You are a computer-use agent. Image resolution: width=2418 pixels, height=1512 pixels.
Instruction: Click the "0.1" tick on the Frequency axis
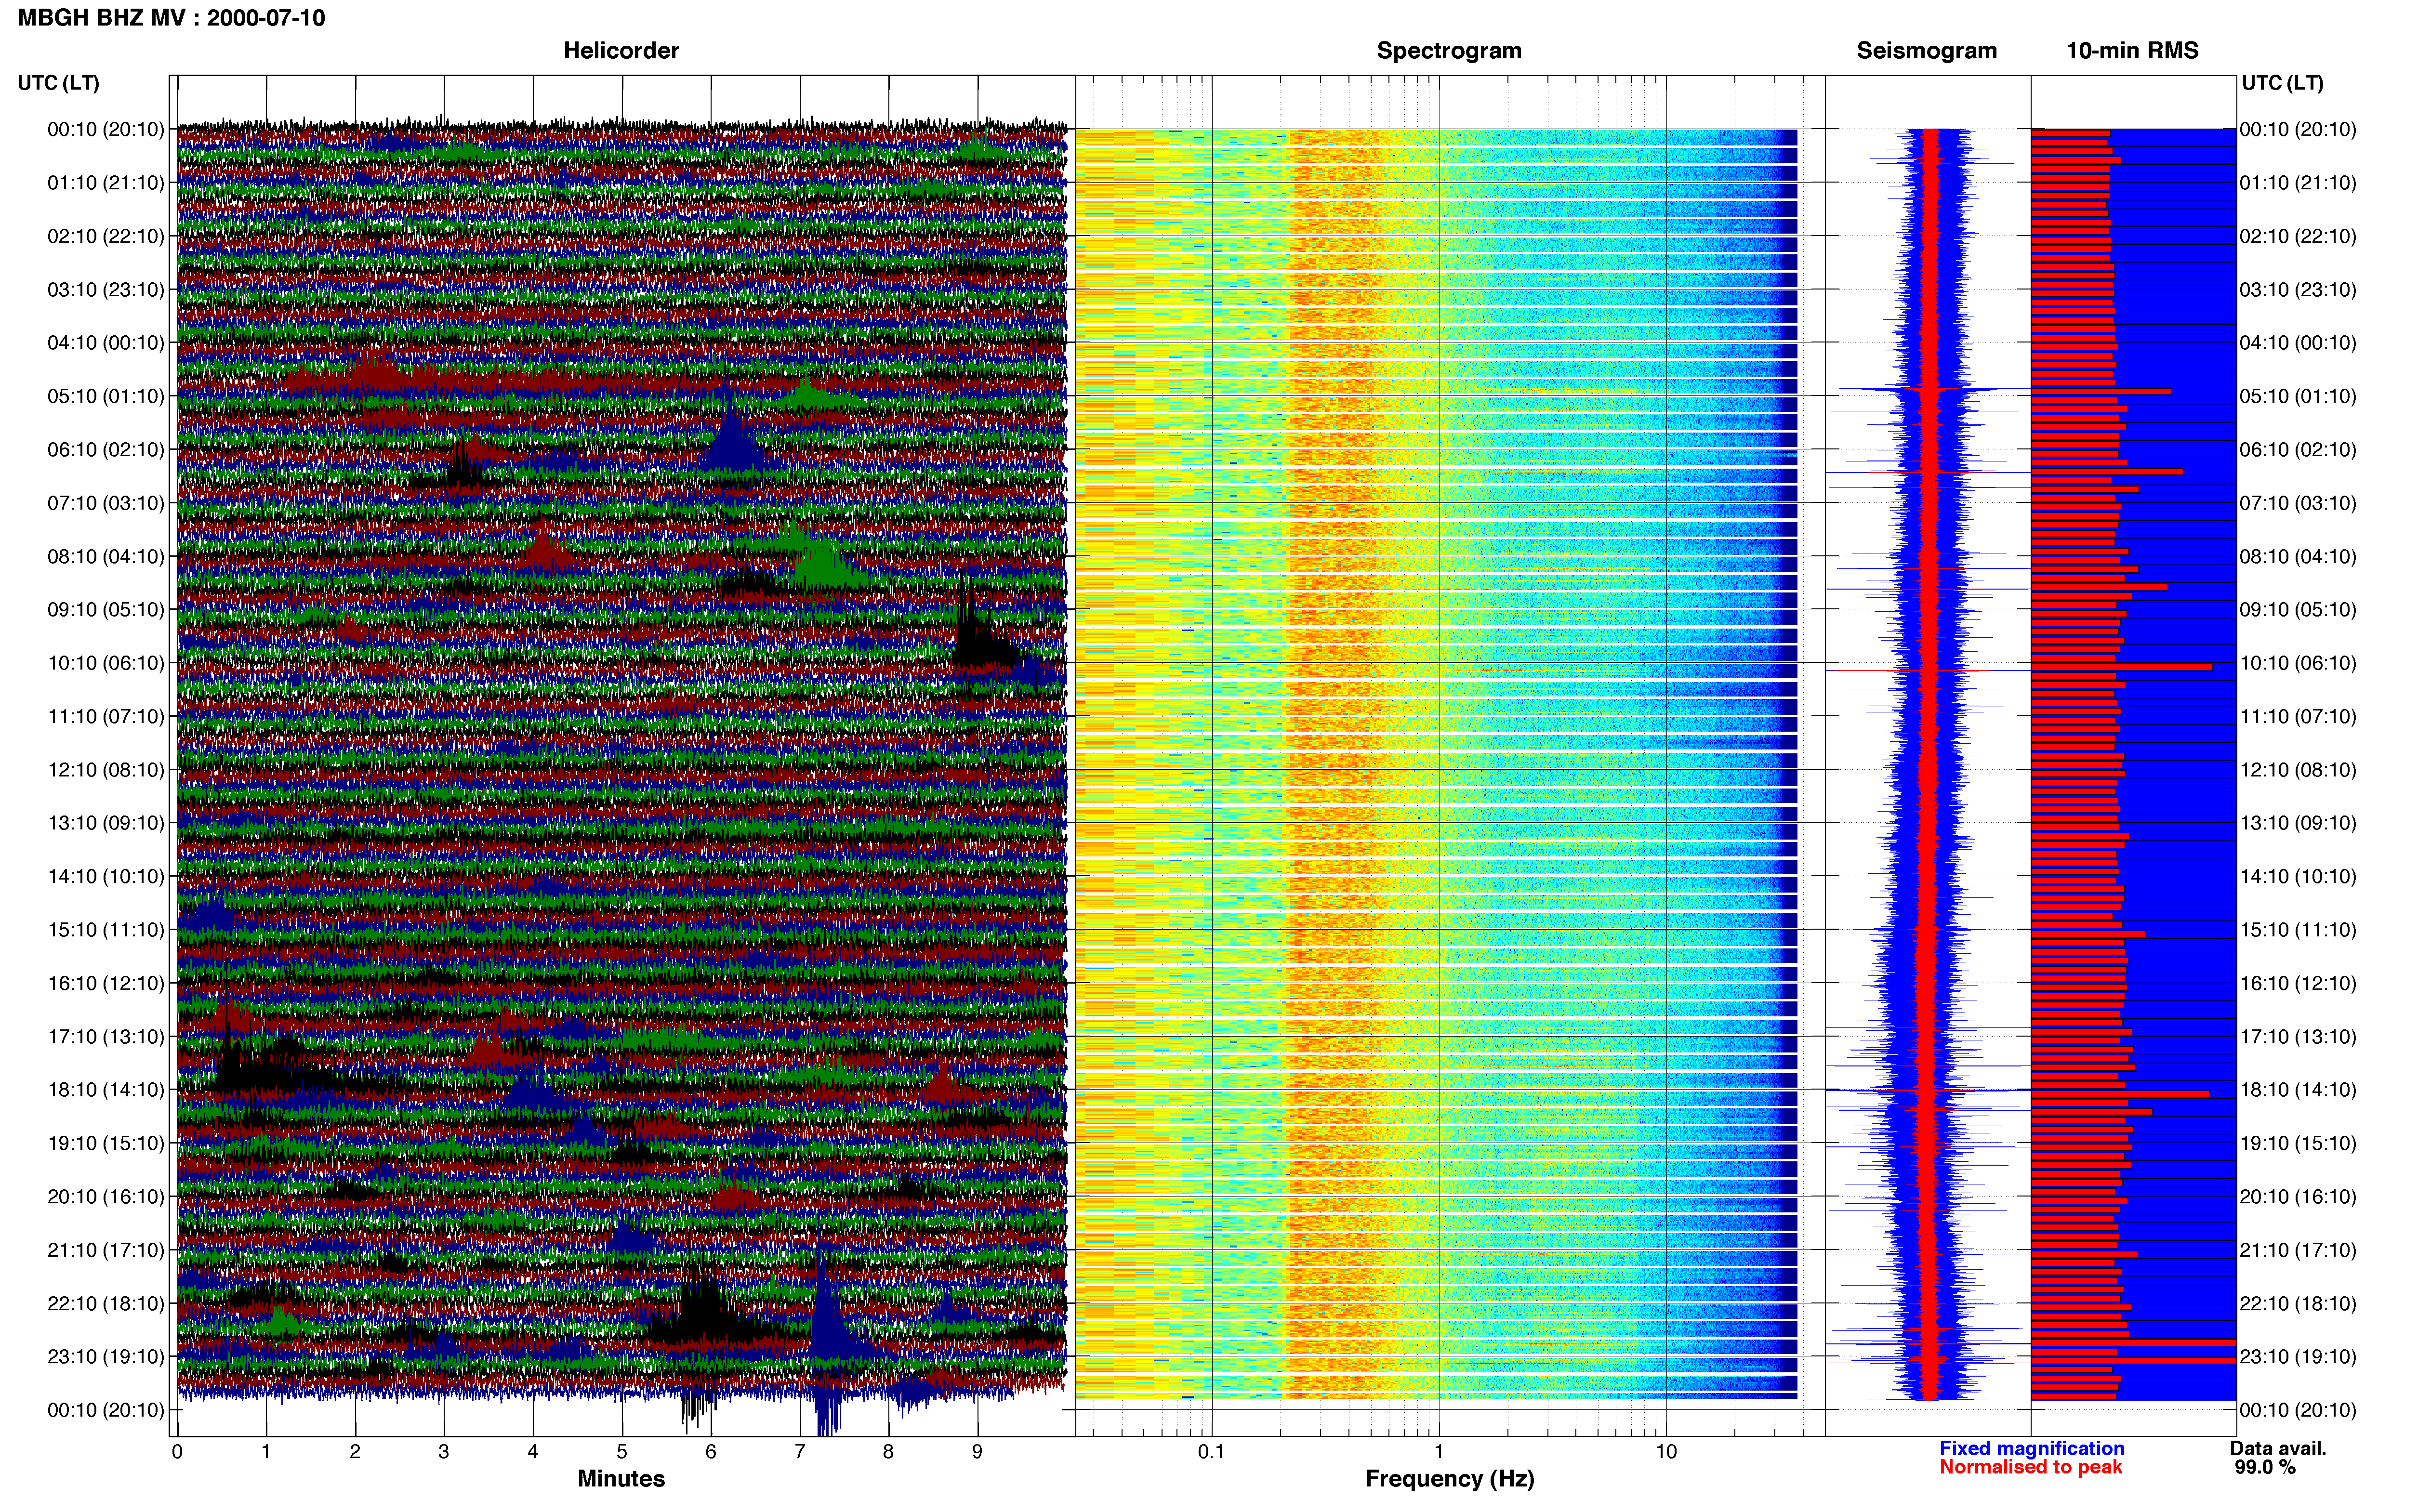(x=1211, y=1452)
